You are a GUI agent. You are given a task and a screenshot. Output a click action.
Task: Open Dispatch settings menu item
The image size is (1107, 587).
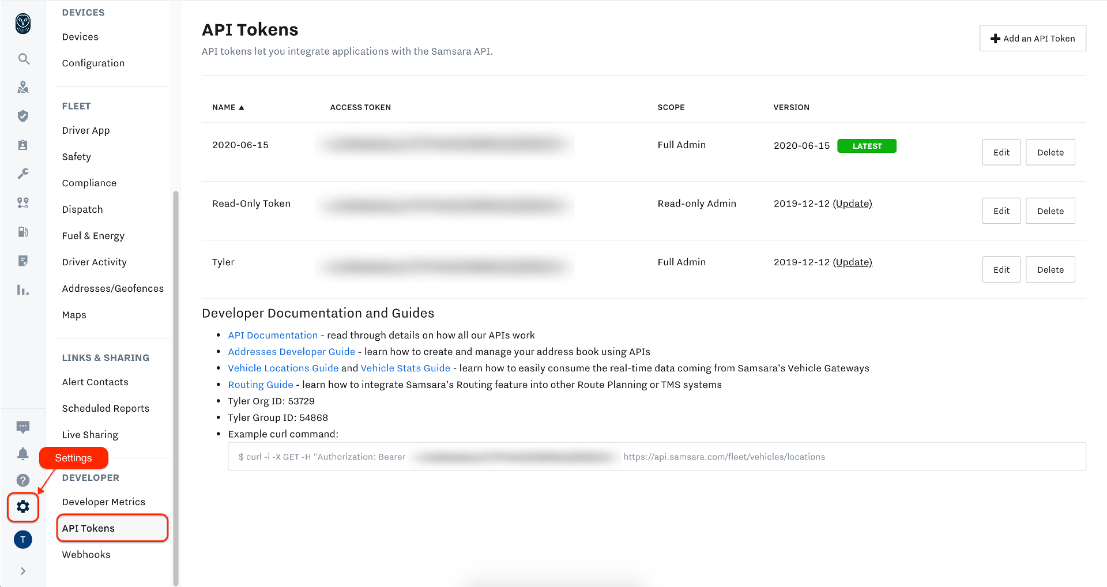pyautogui.click(x=82, y=210)
